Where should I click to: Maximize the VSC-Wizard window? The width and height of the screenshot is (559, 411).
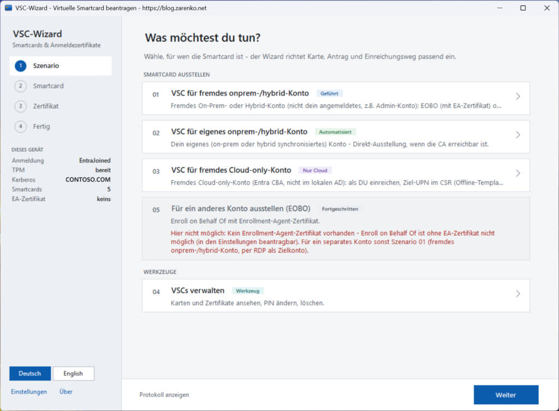pyautogui.click(x=523, y=8)
